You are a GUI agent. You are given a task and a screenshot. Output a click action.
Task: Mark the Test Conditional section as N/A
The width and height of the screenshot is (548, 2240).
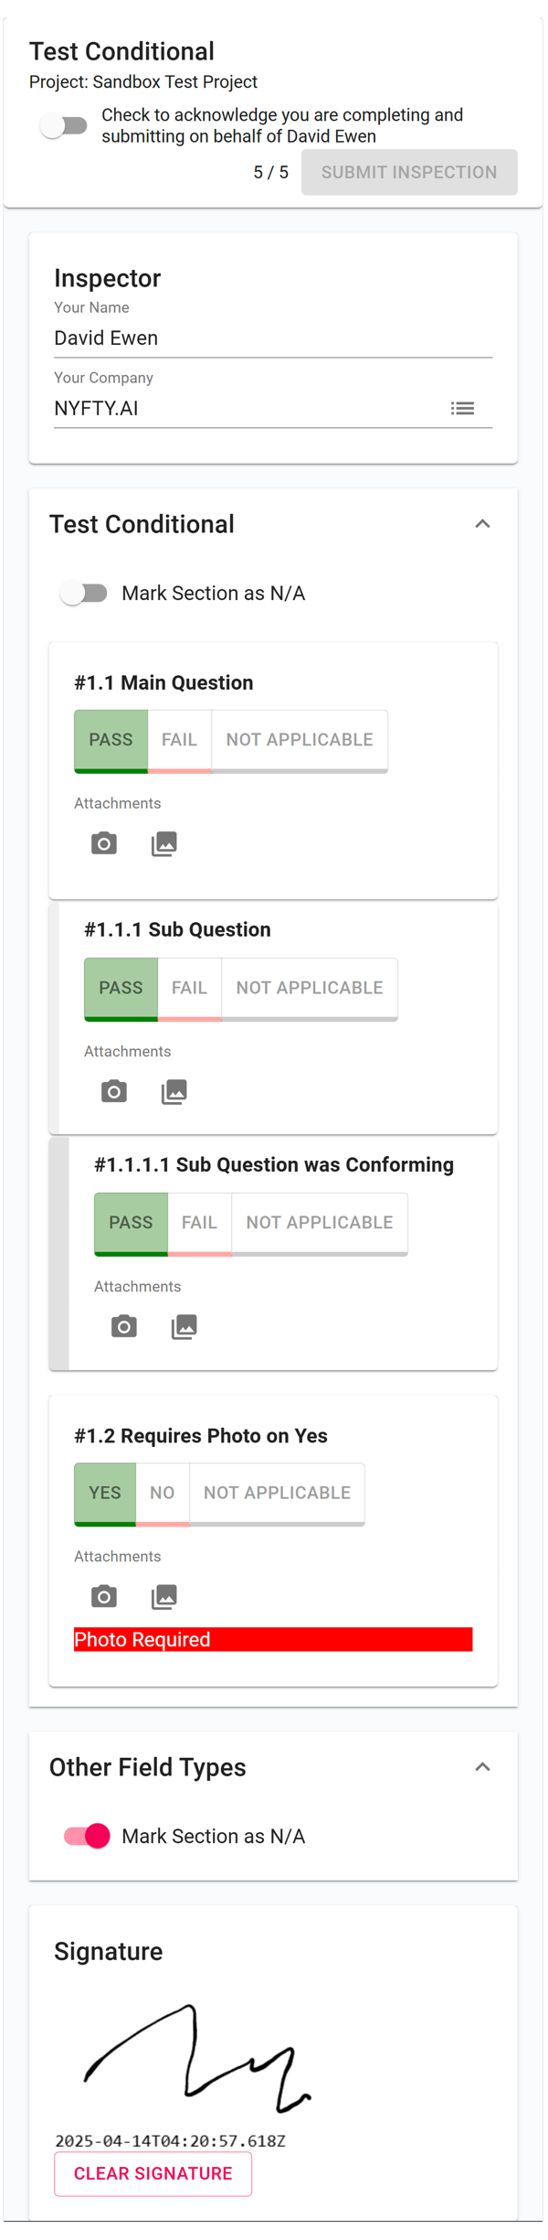coord(81,593)
